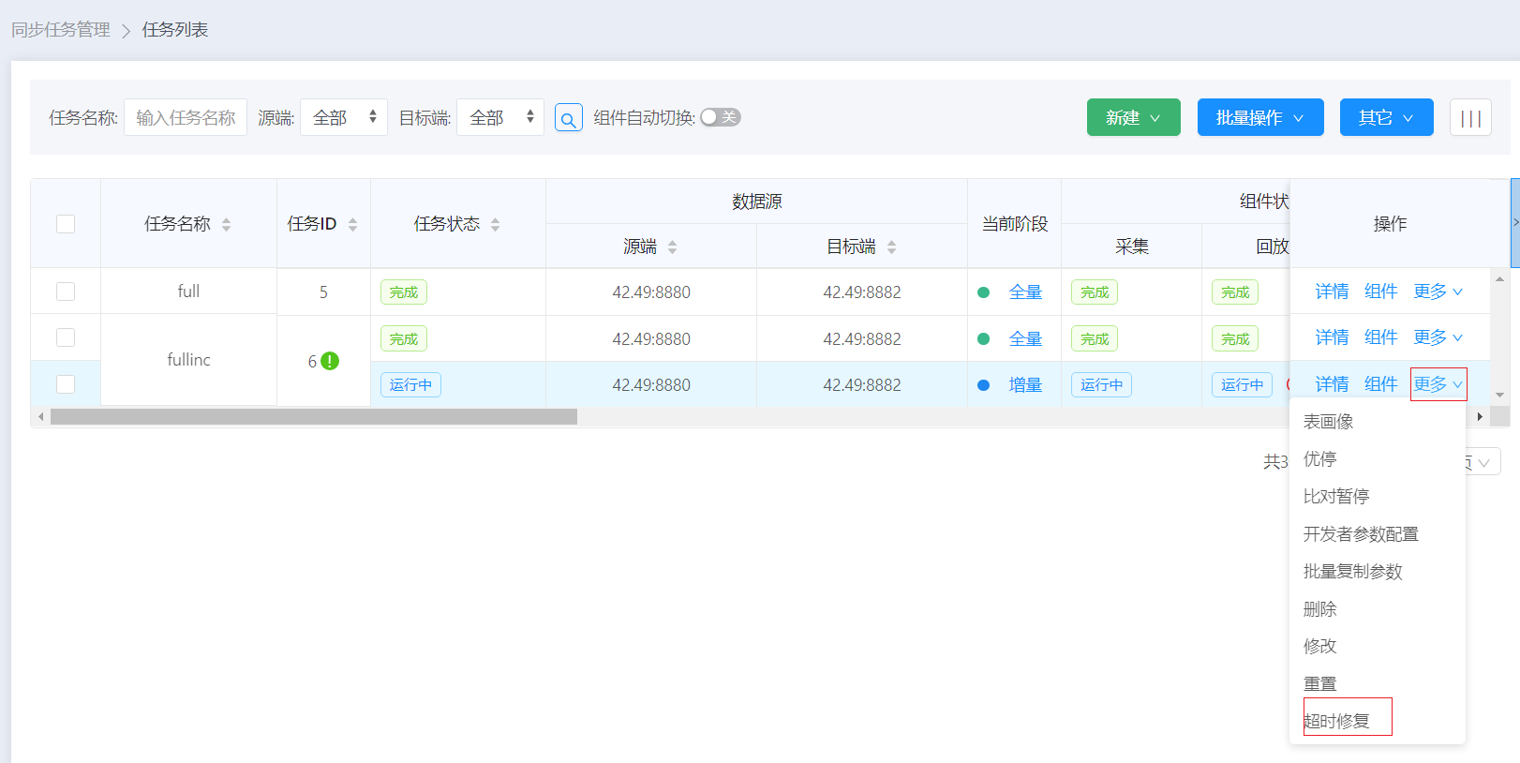
Task: Choose 比对暂停 from the menu
Action: [x=1336, y=497]
